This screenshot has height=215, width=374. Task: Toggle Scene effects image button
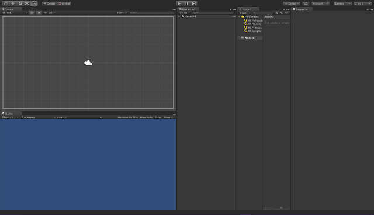pyautogui.click(x=51, y=13)
